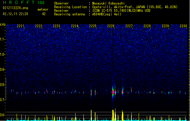Image resolution: width=190 pixels, height=121 pixels.
Task: Click the 'Receiver' field label
Action: 61,11
